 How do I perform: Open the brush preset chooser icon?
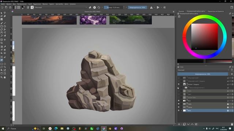(x=32, y=7)
